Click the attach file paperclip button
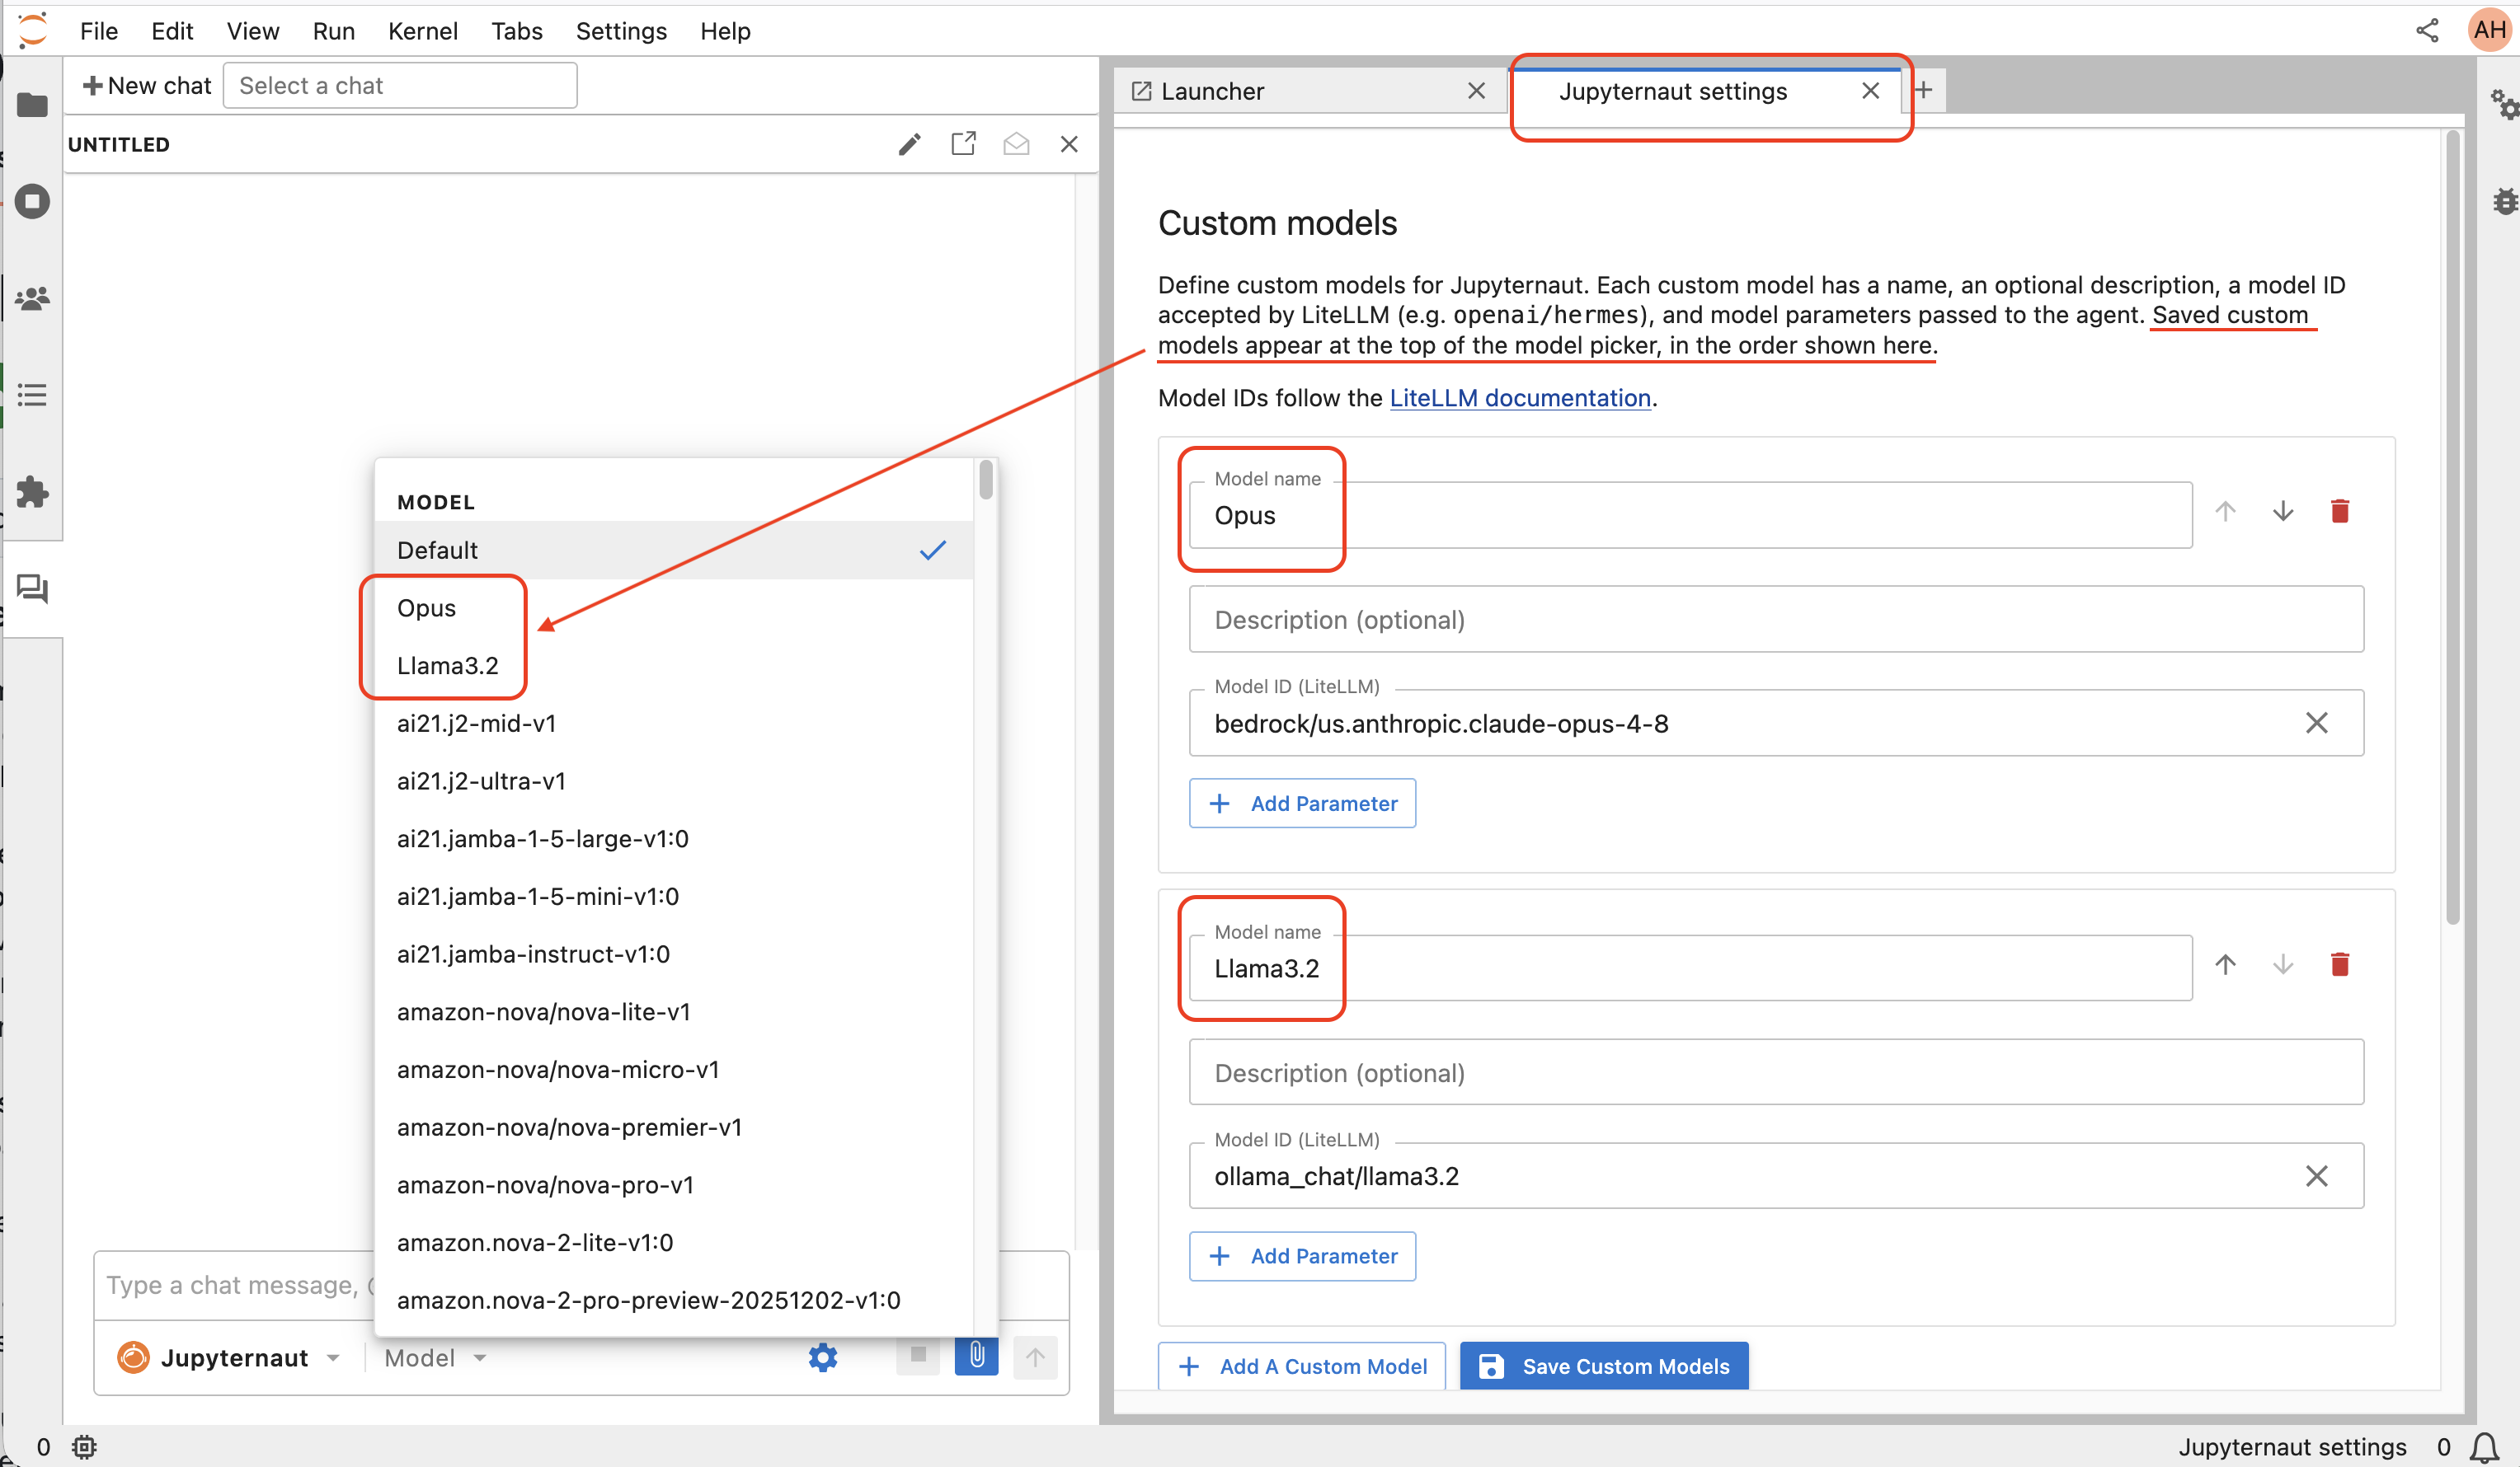 [x=977, y=1356]
